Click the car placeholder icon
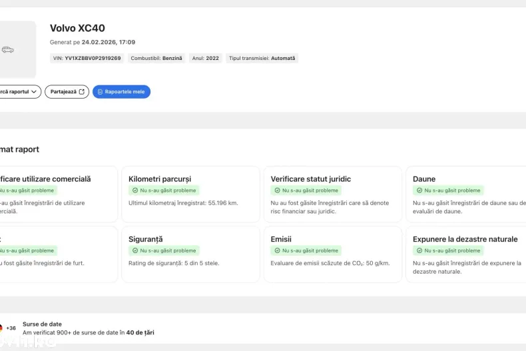Image resolution: width=526 pixels, height=351 pixels. point(8,50)
